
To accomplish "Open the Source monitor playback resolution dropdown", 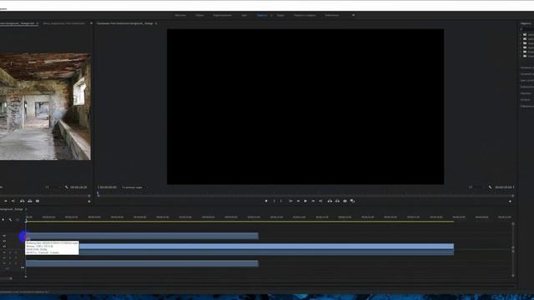I will tap(53, 187).
